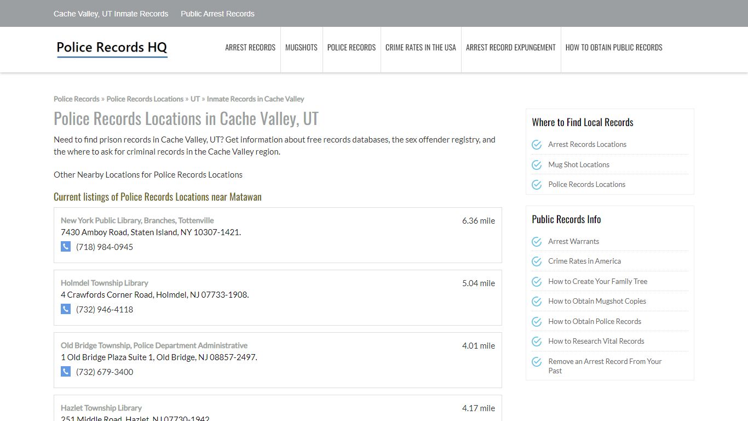Image resolution: width=748 pixels, height=421 pixels.
Task: Click checkmark icon next to Arrest Records Locations
Action: pos(537,145)
